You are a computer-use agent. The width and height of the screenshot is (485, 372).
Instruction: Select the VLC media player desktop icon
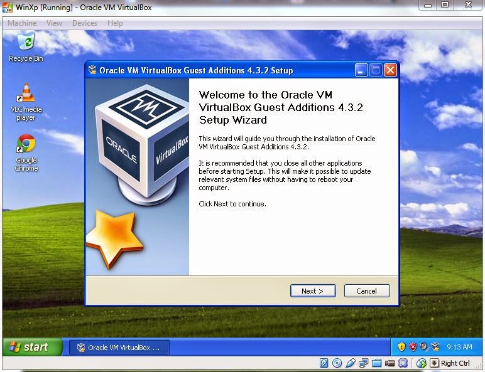(x=26, y=102)
